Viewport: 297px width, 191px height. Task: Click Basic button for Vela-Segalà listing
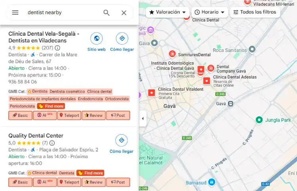(x=20, y=115)
